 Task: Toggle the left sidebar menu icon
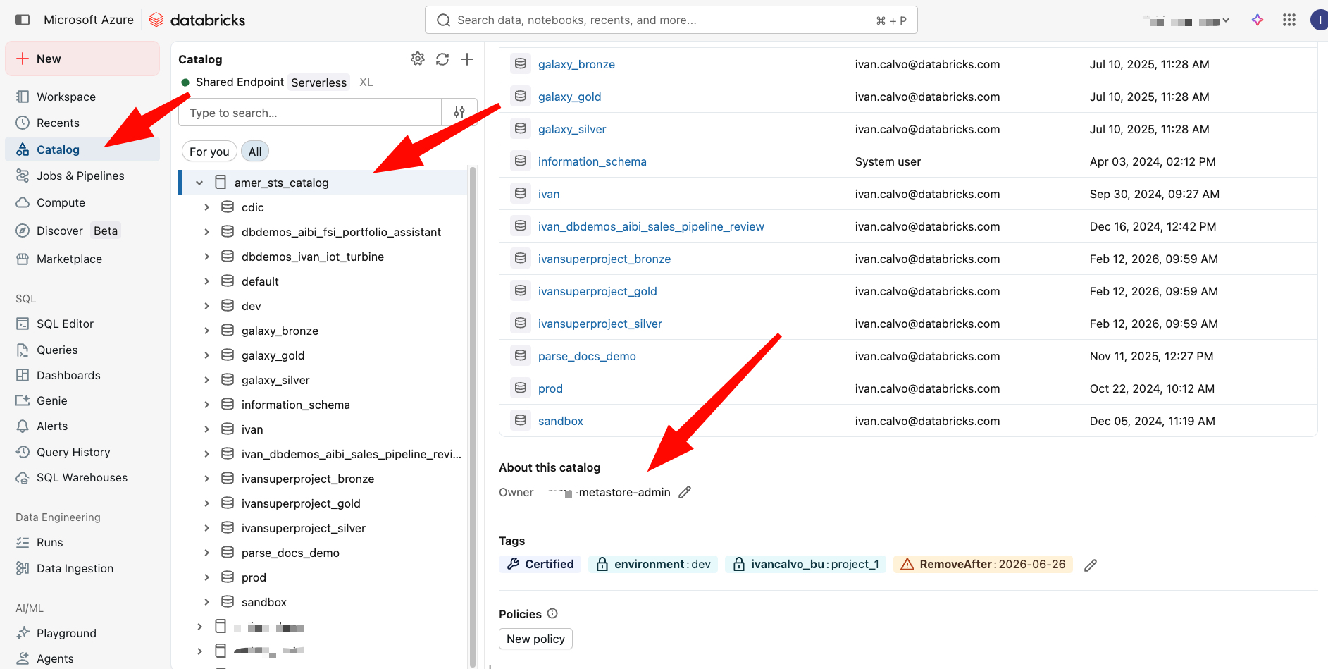pos(23,20)
